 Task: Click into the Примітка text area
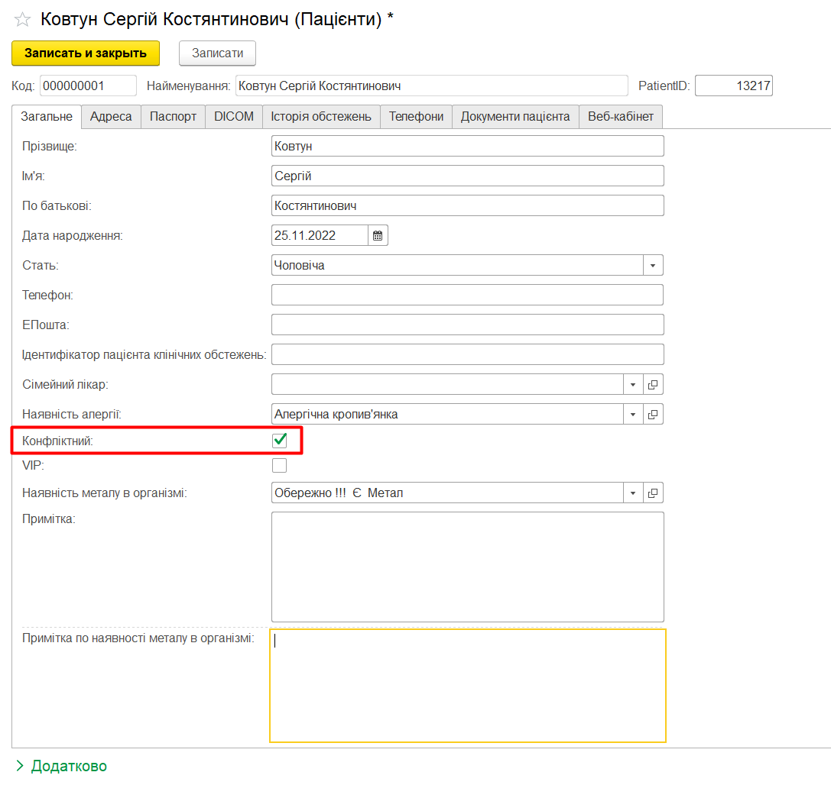pos(467,567)
